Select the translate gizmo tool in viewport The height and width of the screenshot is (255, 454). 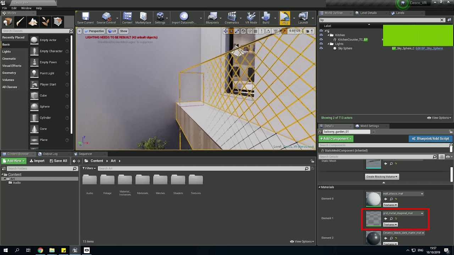pos(225,31)
